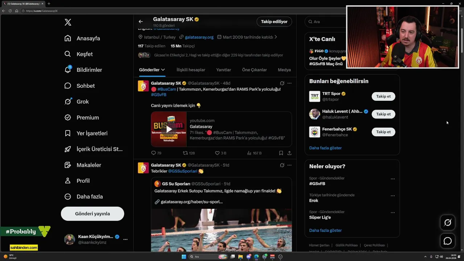Open the 117 Takip edilen list

tap(152, 46)
